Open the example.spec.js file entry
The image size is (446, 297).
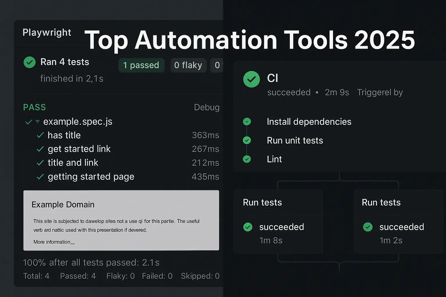78,122
